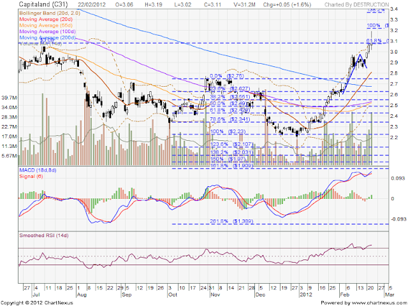Select the Moving Average (100d) legend entry
408x306 pixels.
pos(47,31)
